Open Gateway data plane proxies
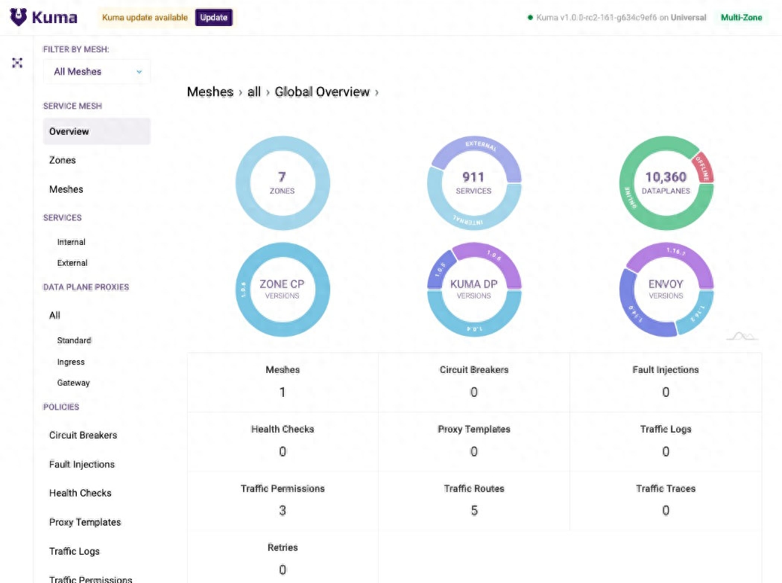Image resolution: width=782 pixels, height=583 pixels. (73, 383)
